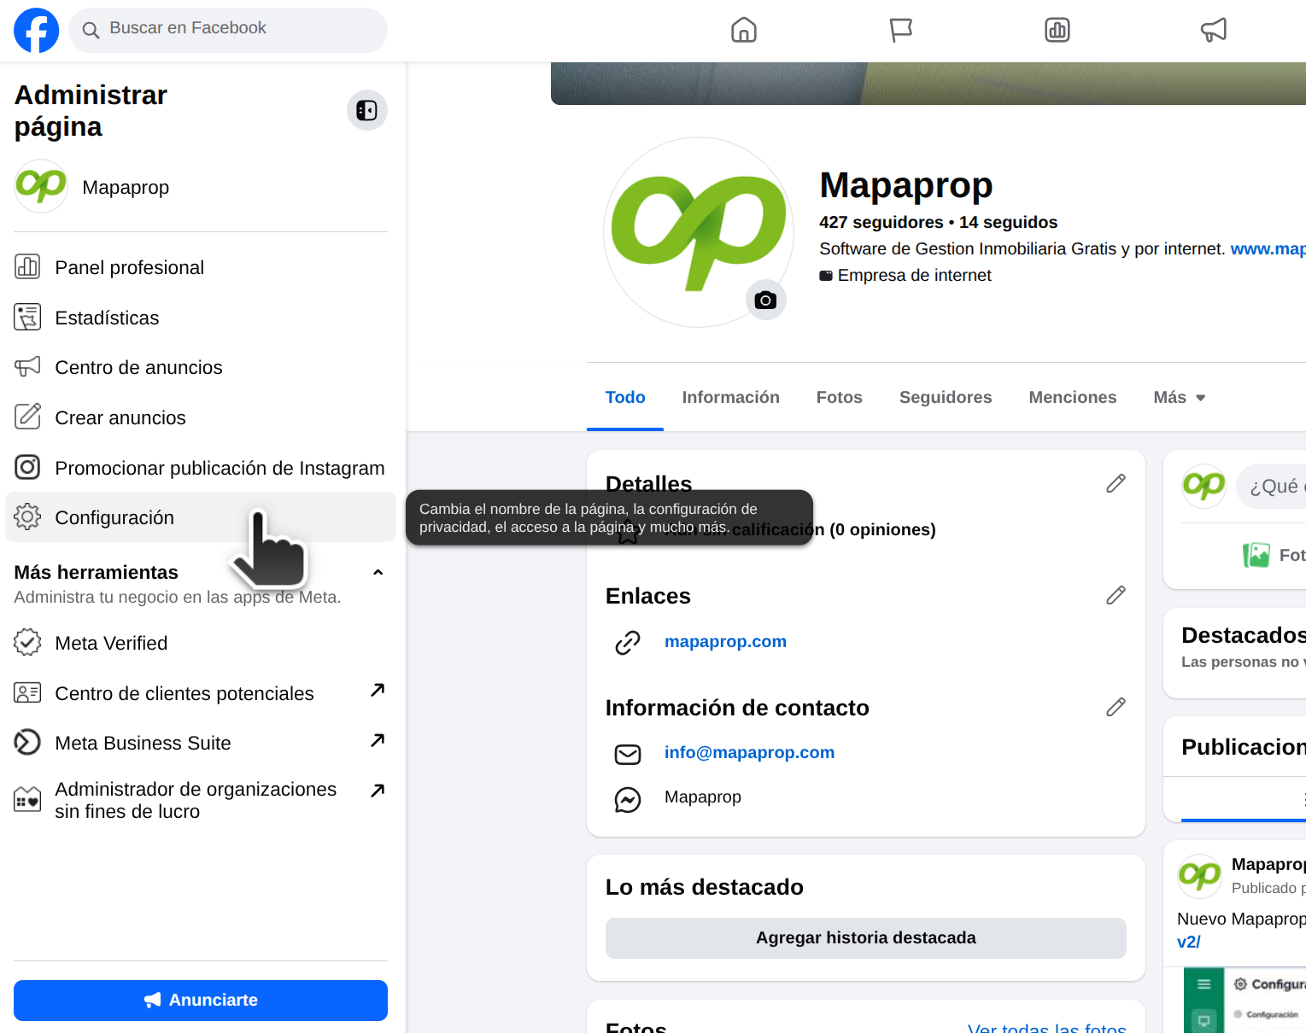Select the Todo tab
1306x1033 pixels.
(625, 397)
